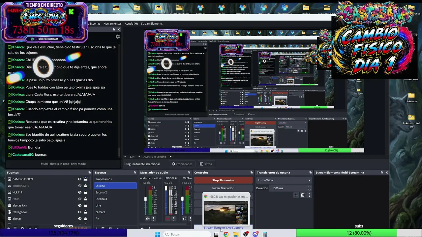The image size is (422, 237).
Task: Open Propiedades for the selected source
Action: 182,164
